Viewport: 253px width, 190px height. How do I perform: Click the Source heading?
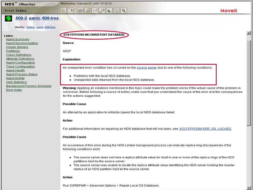pos(68,43)
